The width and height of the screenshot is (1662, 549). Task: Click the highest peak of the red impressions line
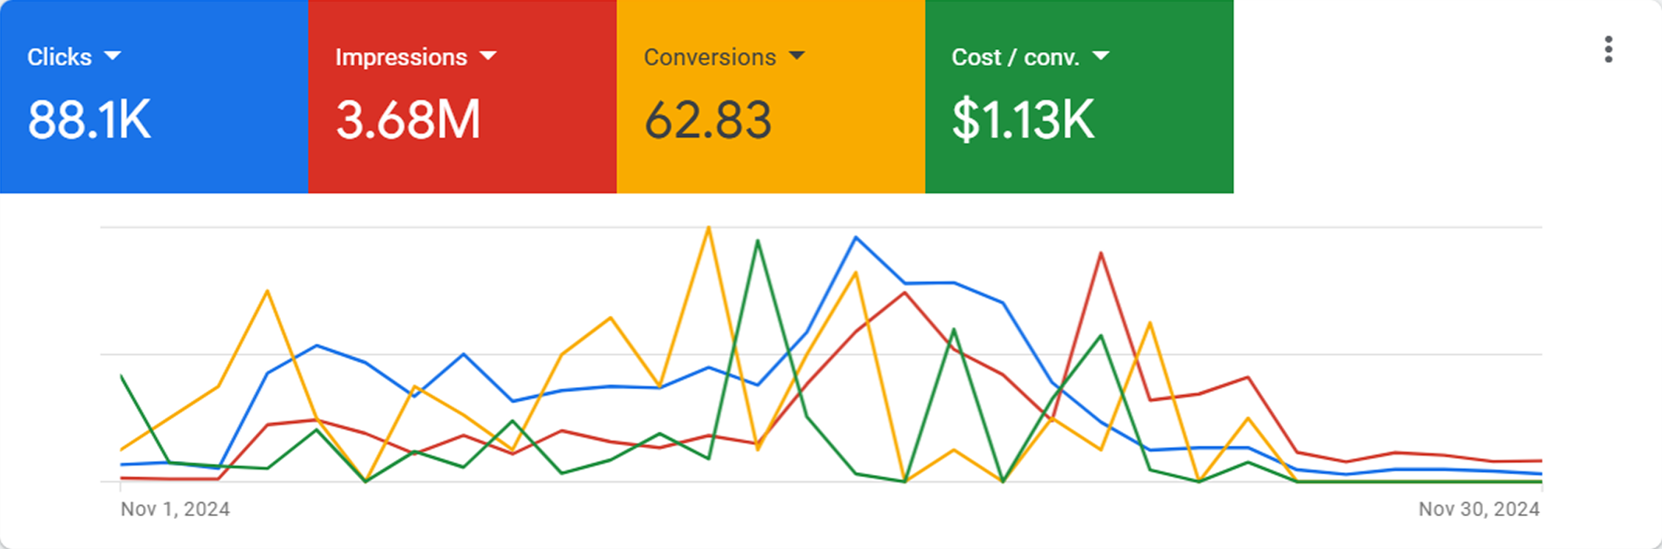[1101, 253]
